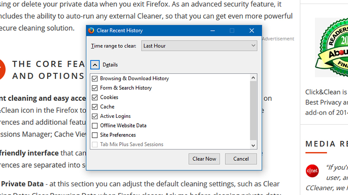Uncheck Browsing & Download History
Image resolution: width=348 pixels, height=195 pixels.
click(95, 78)
